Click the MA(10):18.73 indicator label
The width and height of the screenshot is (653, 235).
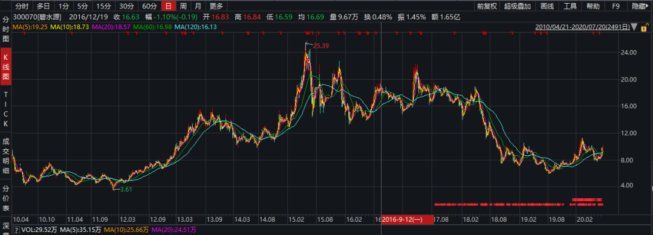pos(69,27)
